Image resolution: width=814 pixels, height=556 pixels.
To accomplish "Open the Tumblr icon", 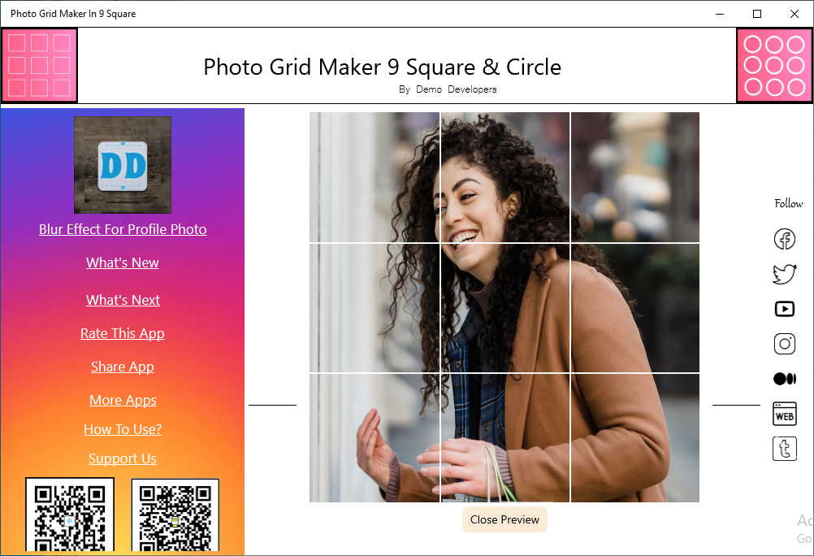I will pyautogui.click(x=785, y=449).
